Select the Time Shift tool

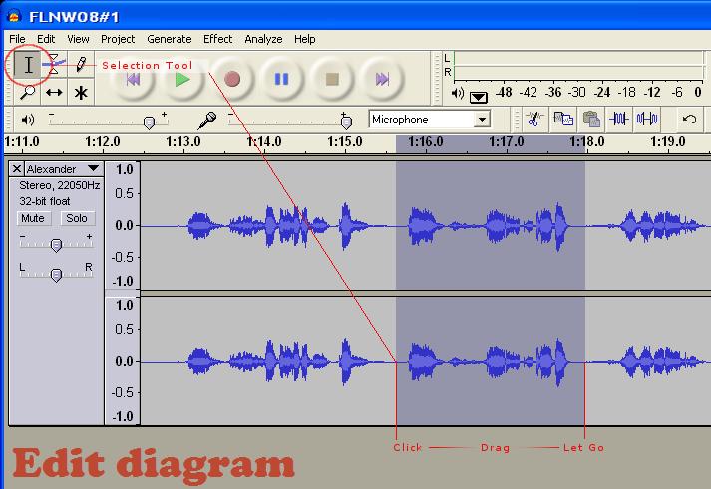pyautogui.click(x=55, y=92)
